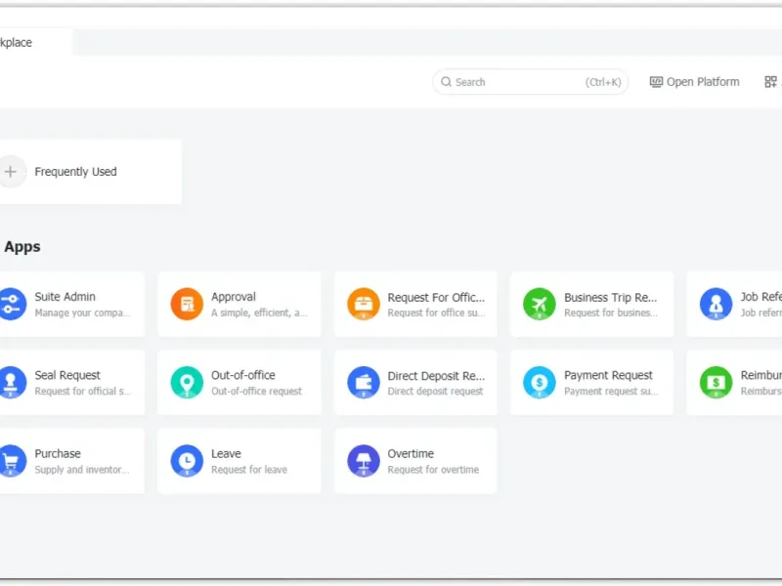Click the Frequently Used card label
Image resolution: width=782 pixels, height=586 pixels.
coord(75,172)
